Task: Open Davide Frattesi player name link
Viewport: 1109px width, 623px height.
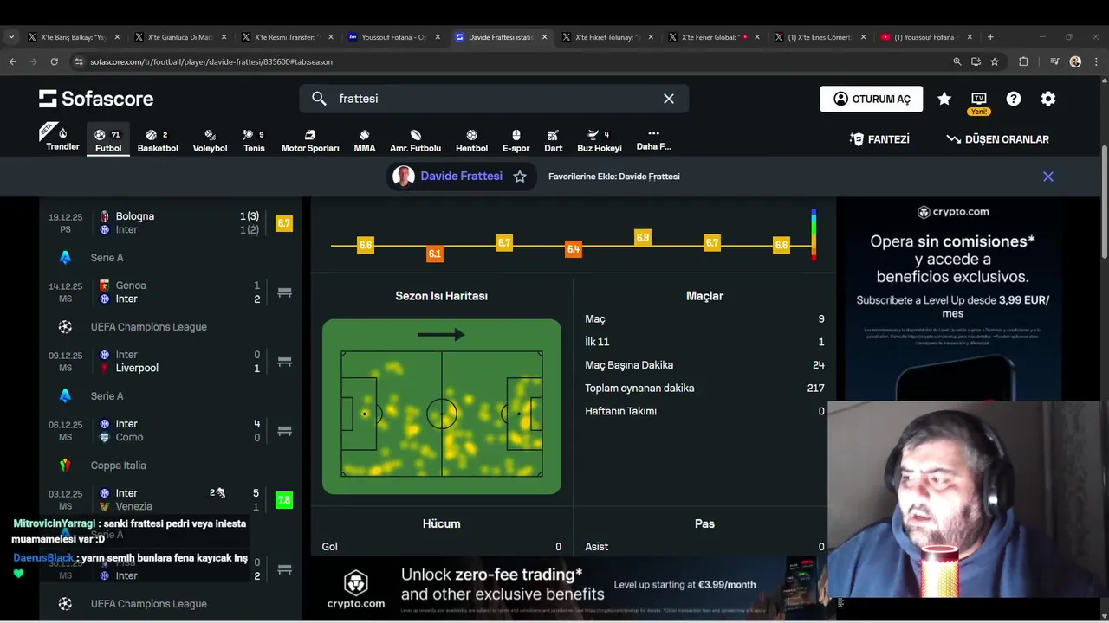Action: point(461,176)
